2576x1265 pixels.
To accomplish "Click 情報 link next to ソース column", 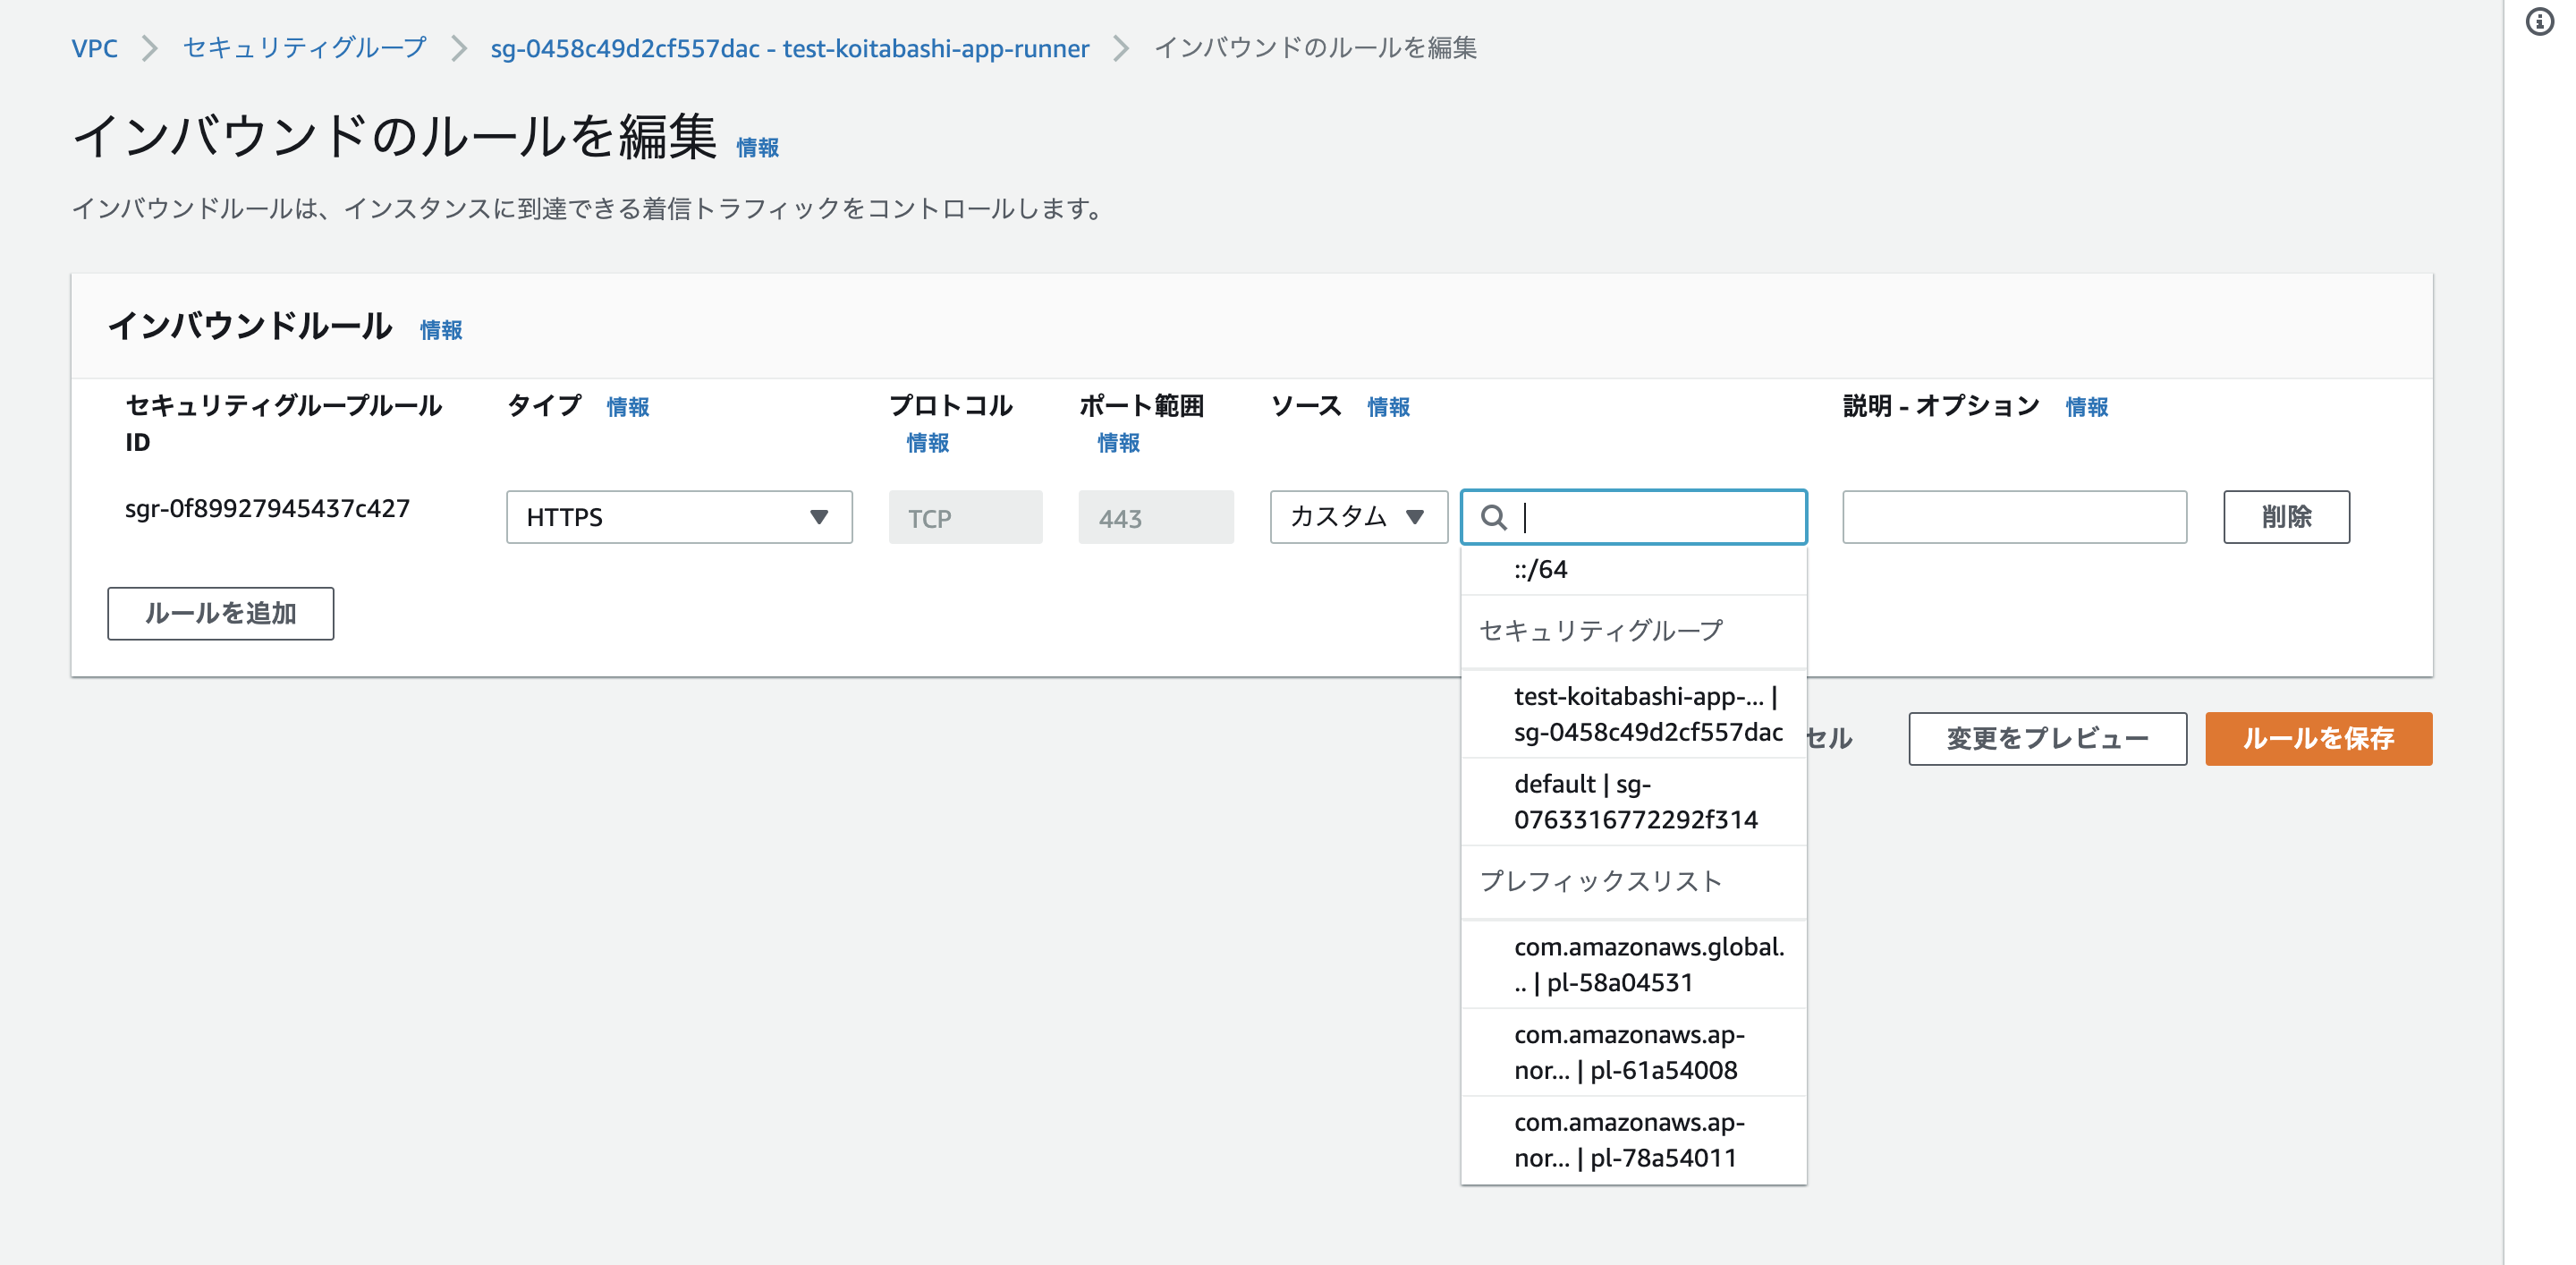I will pos(1388,407).
